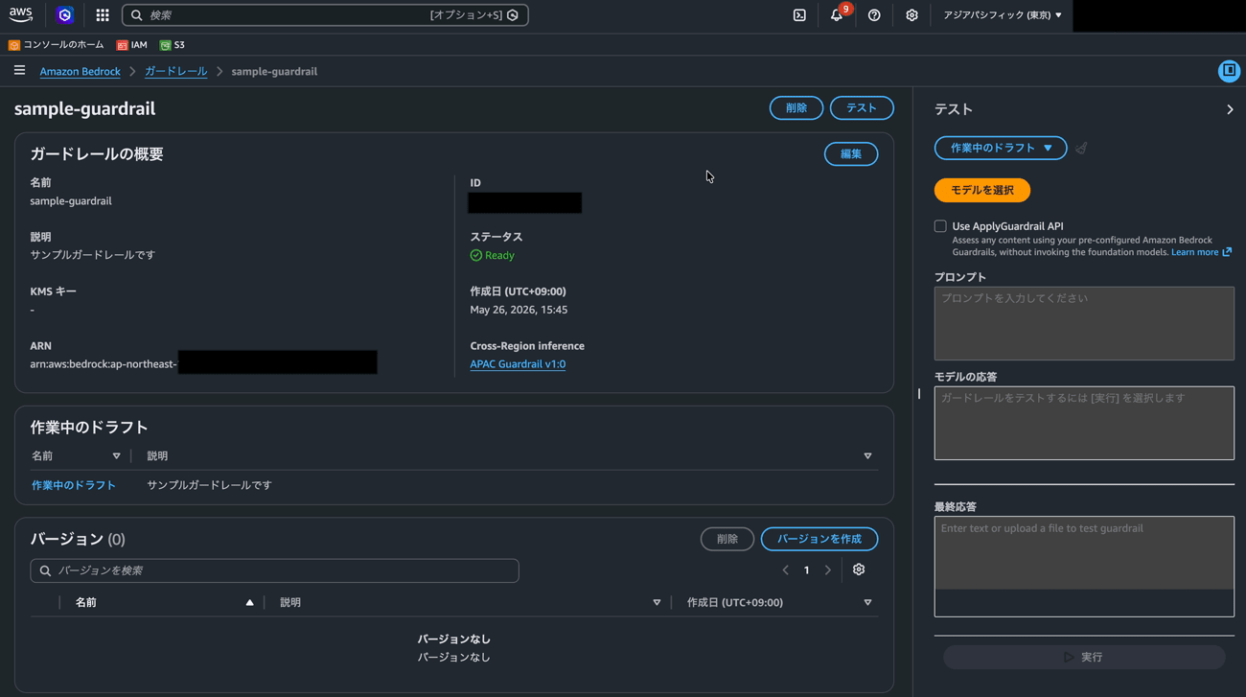Screen dimensions: 1246x697
Task: Open the アジアパシフィック (東京) region selector
Action: (1002, 15)
